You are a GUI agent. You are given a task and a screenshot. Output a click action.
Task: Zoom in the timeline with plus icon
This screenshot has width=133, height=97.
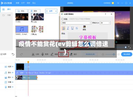119,54
